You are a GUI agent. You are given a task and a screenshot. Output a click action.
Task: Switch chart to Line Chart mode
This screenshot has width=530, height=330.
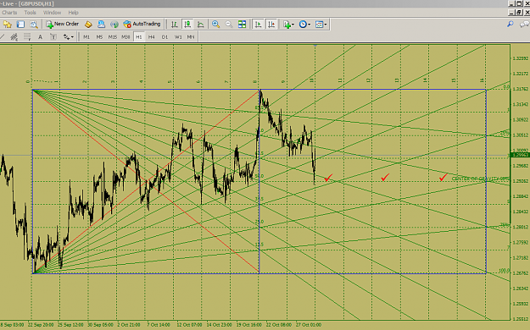pos(200,25)
